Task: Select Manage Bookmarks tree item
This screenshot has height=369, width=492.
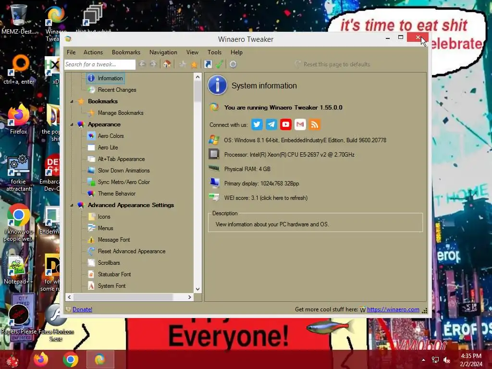Action: [121, 113]
